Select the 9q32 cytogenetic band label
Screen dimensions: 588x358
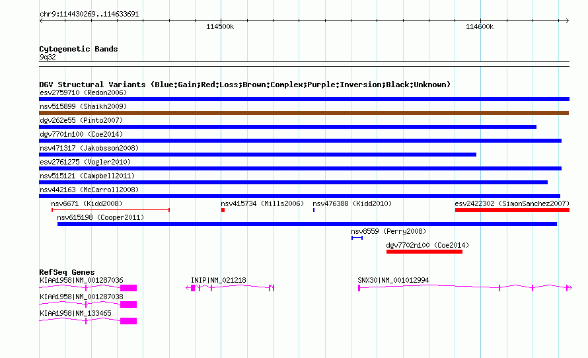[48, 57]
